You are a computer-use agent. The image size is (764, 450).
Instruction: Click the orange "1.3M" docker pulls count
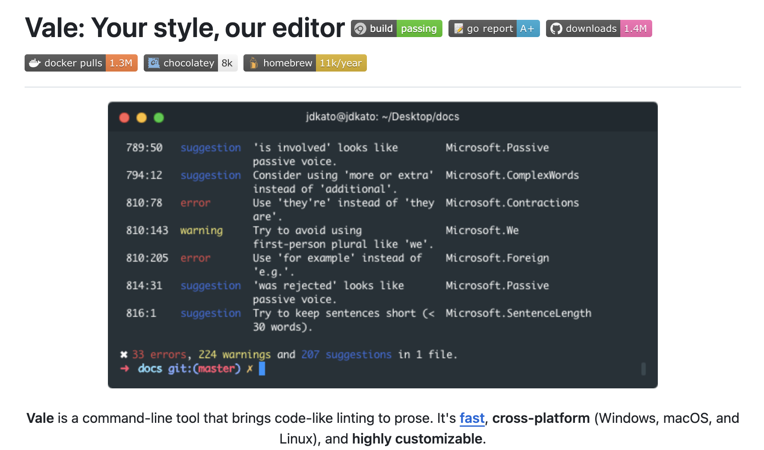[121, 63]
